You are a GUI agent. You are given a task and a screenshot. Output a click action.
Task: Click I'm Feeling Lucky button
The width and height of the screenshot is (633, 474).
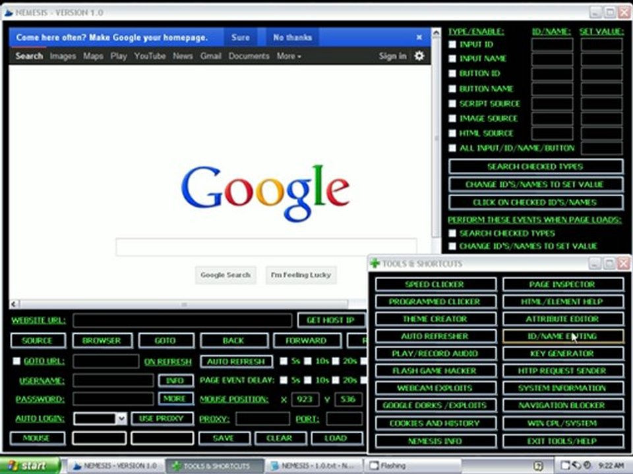coord(301,275)
